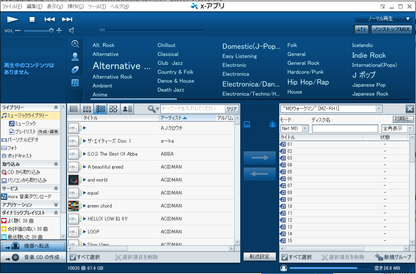The image size is (416, 274).
Task: Skip to the next track
Action: click(x=67, y=19)
